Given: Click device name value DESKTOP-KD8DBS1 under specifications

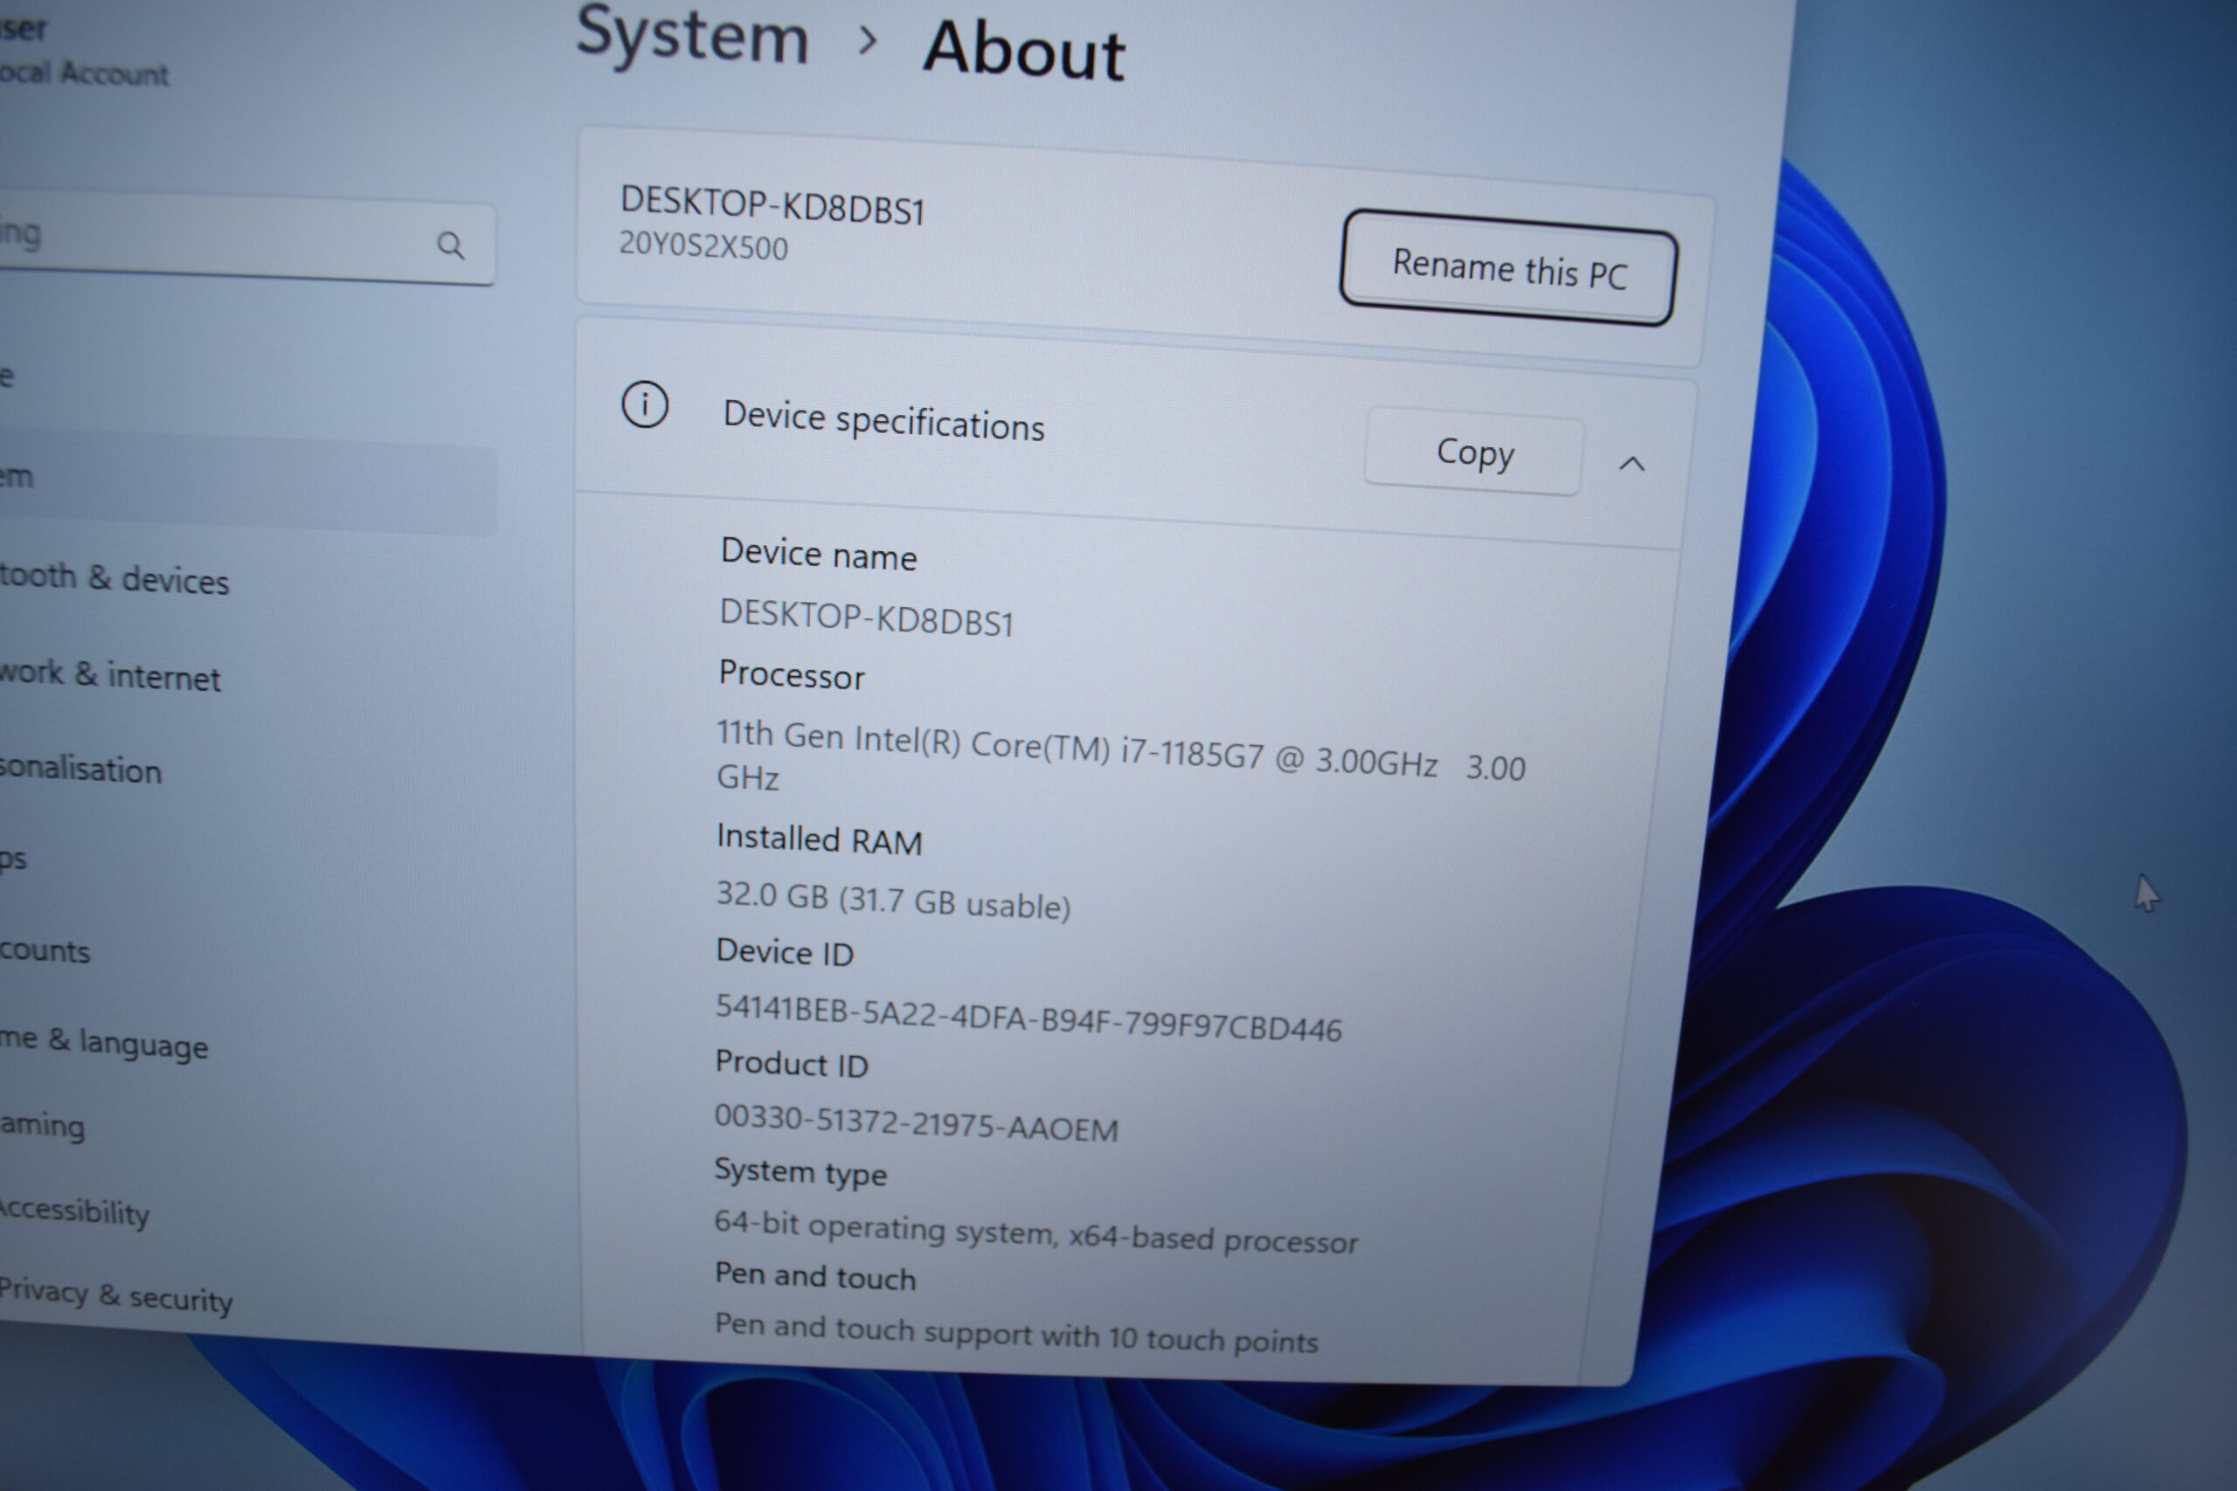Looking at the screenshot, I should coord(867,618).
